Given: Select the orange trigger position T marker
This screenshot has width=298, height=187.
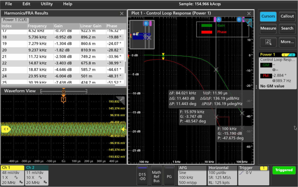Looking at the screenshot, I should point(63,99).
